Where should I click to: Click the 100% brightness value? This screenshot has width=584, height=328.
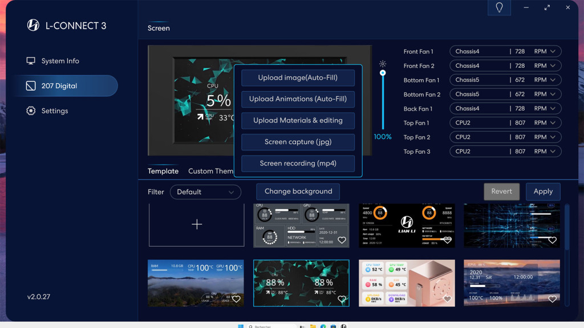(x=383, y=137)
